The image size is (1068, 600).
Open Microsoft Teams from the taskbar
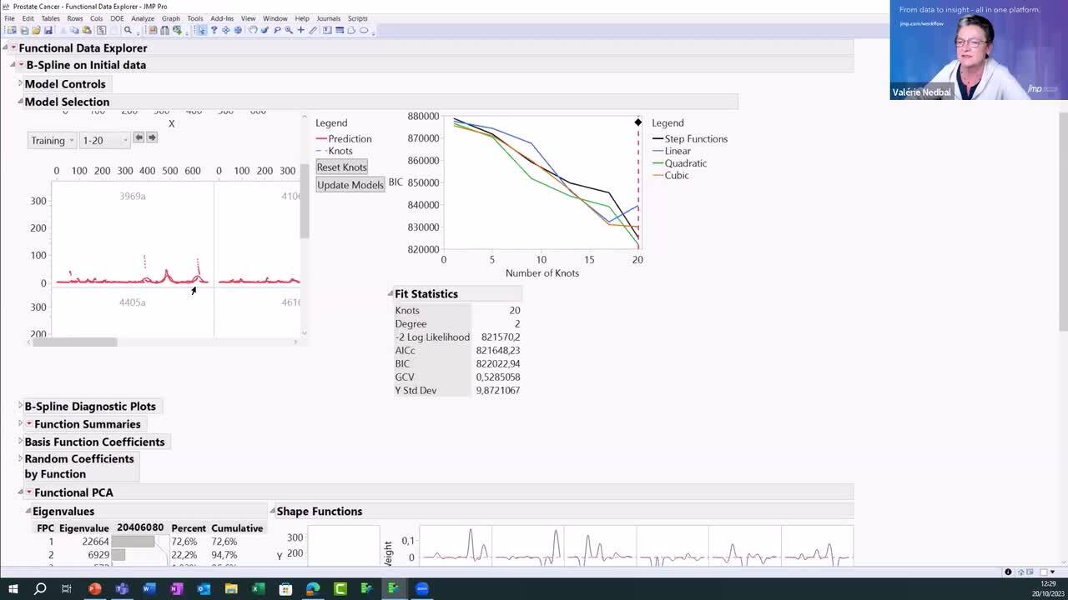122,589
